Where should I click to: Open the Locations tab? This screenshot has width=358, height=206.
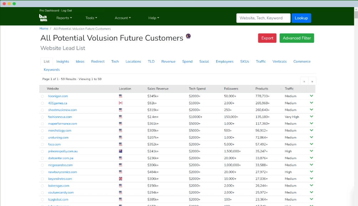133,61
